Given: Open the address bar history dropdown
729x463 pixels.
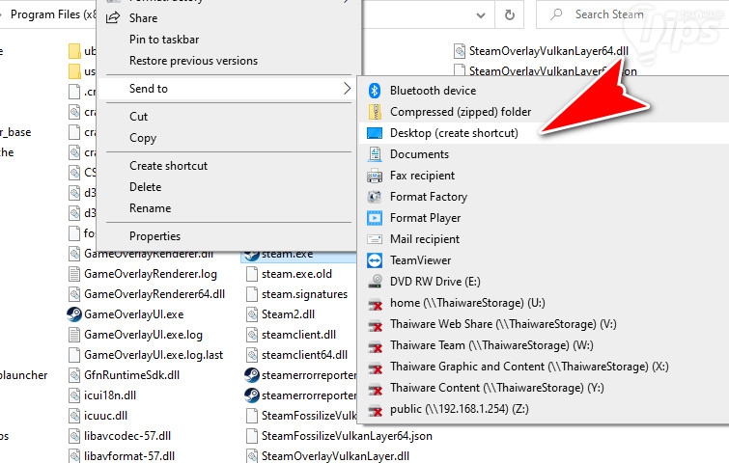Looking at the screenshot, I should pyautogui.click(x=481, y=14).
